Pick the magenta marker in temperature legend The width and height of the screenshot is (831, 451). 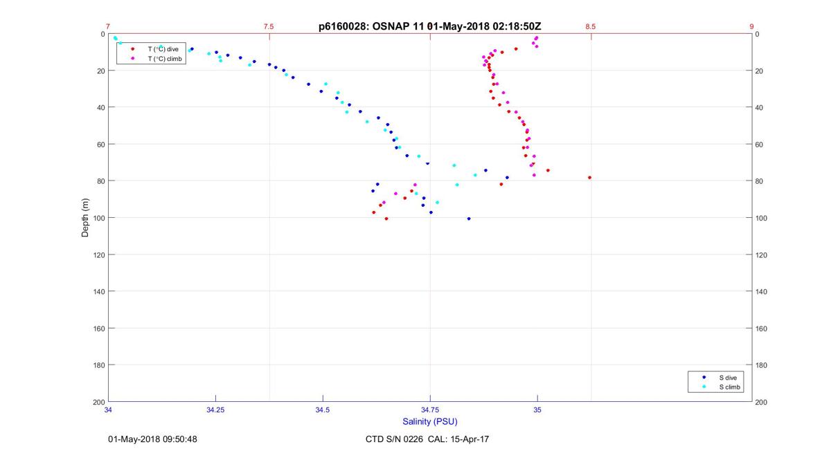pos(132,59)
